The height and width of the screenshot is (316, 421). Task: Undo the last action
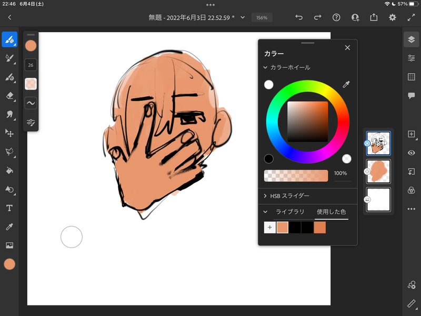[x=299, y=17]
